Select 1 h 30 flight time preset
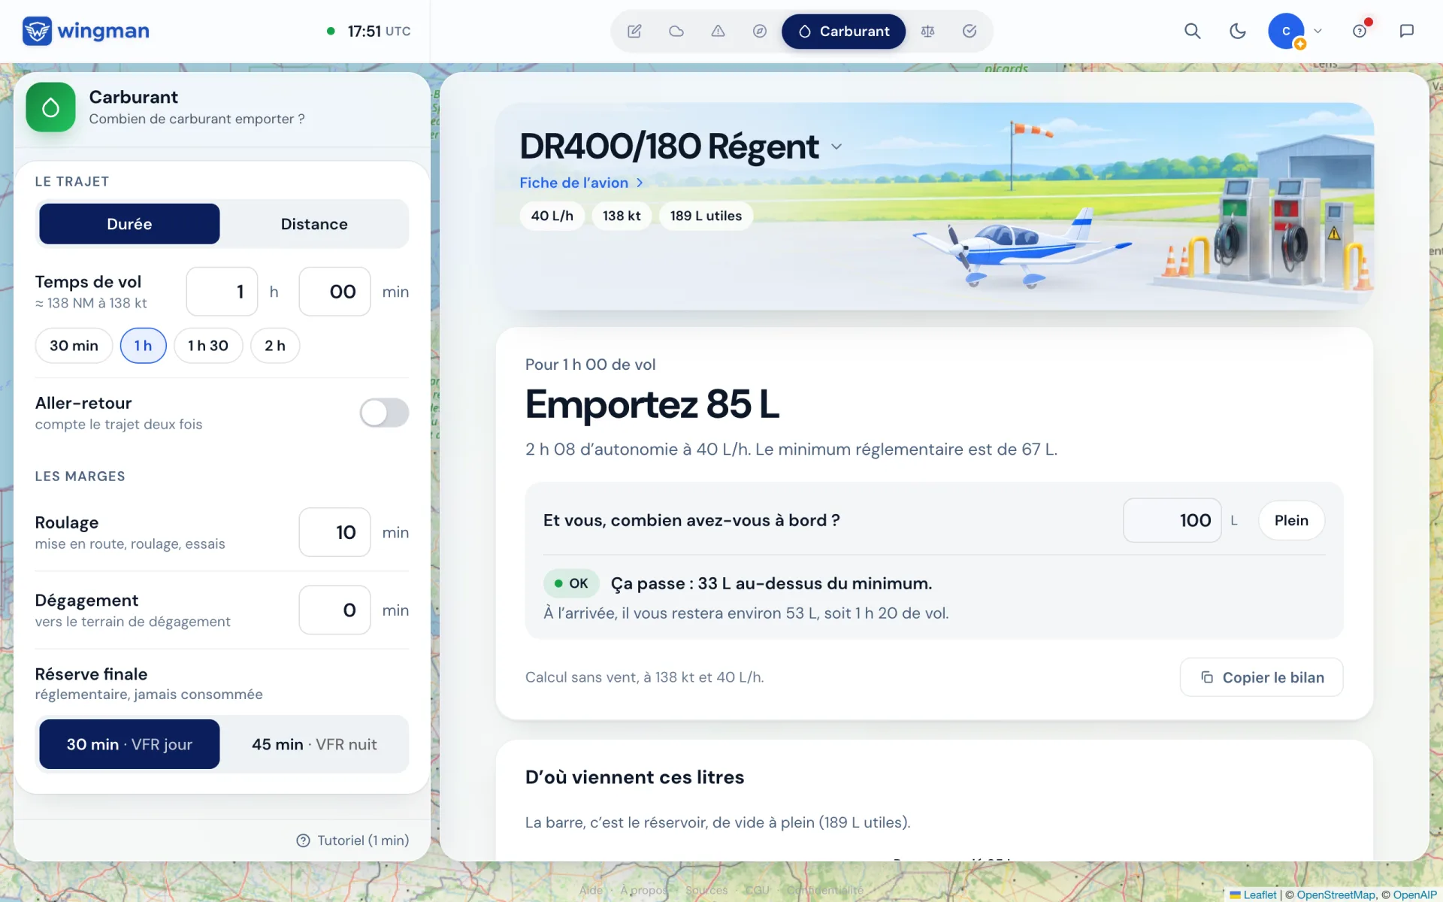 (x=208, y=346)
